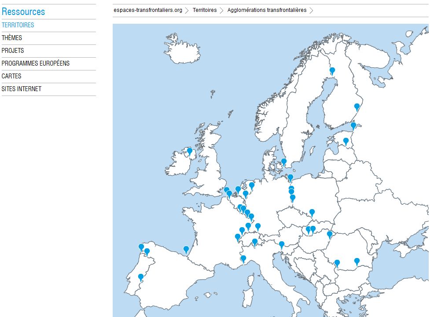Select the marker at the Sweden-Finland border

pos(332,71)
